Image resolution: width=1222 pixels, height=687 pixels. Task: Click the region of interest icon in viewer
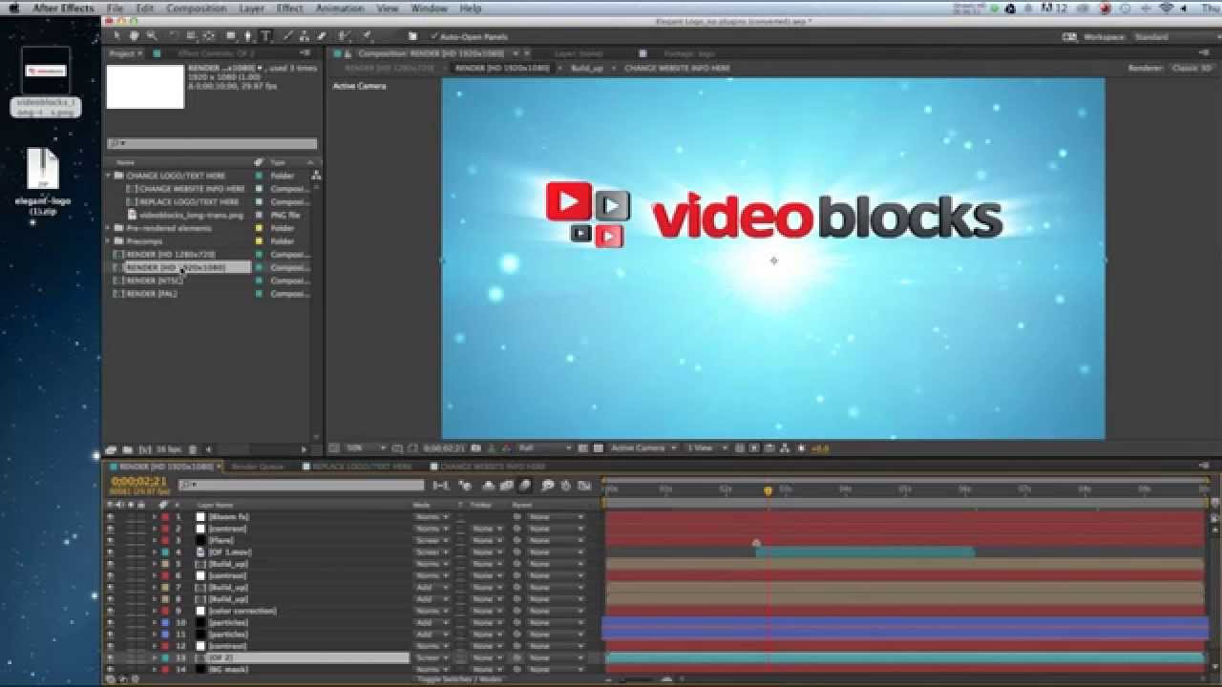click(583, 448)
